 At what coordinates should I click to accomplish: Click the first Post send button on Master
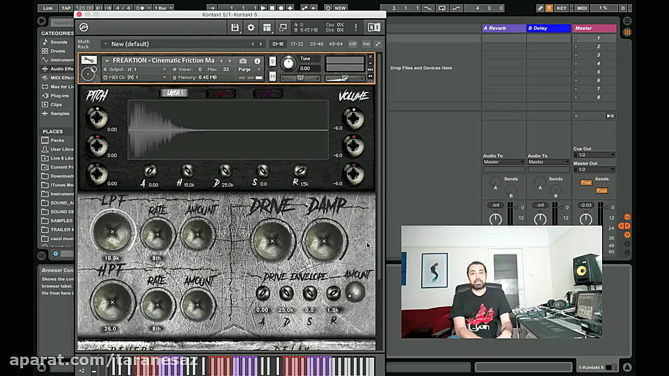point(586,183)
